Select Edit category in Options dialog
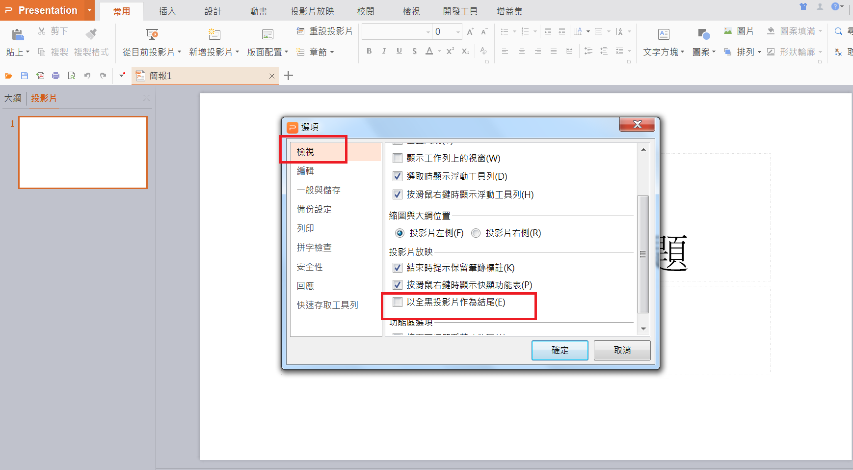Image resolution: width=853 pixels, height=470 pixels. [x=305, y=170]
